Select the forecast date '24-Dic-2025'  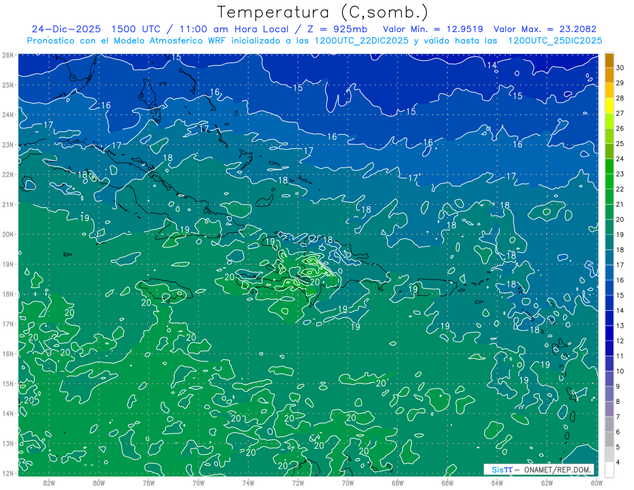[x=68, y=29]
